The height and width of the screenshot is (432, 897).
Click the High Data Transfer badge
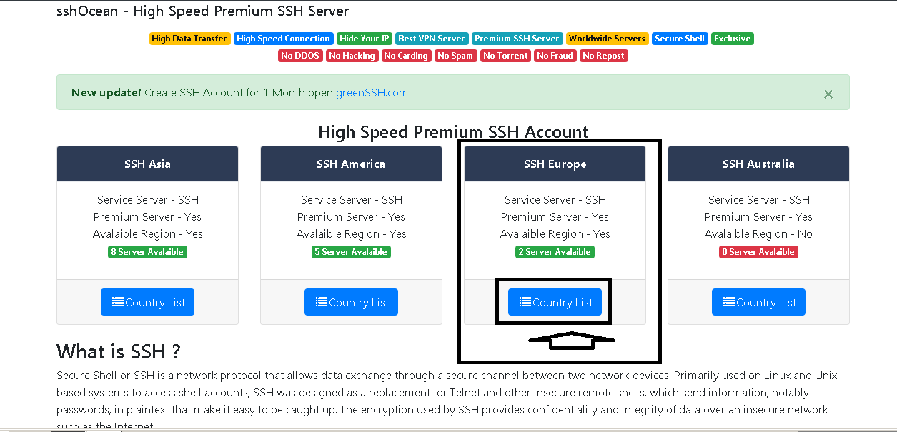(x=189, y=39)
